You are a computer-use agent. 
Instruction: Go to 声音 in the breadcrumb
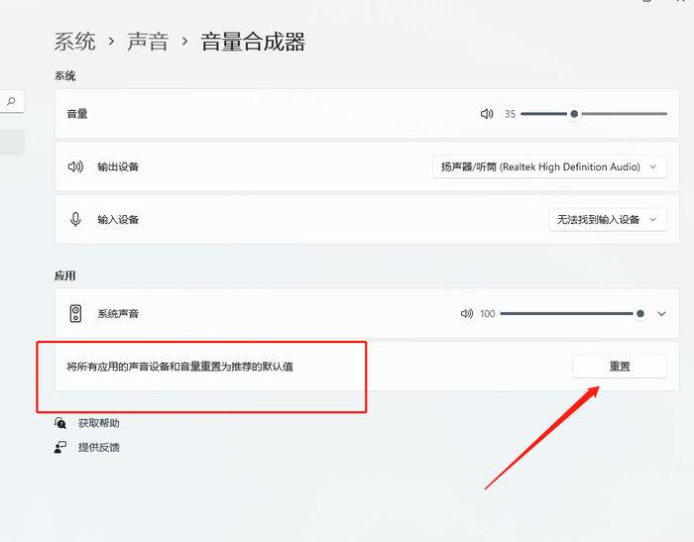click(x=148, y=42)
